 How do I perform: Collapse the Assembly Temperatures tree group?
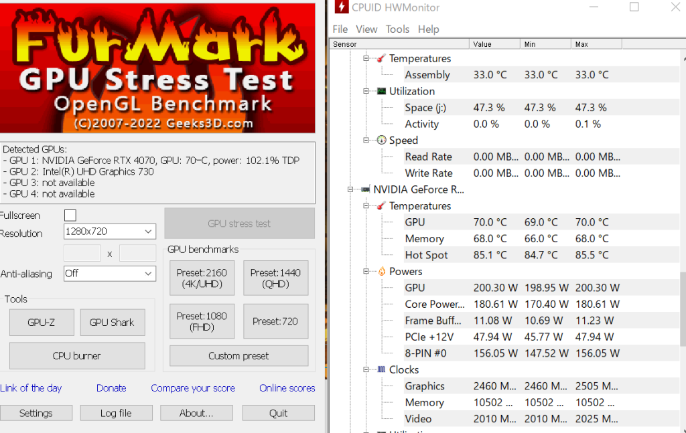(x=366, y=58)
